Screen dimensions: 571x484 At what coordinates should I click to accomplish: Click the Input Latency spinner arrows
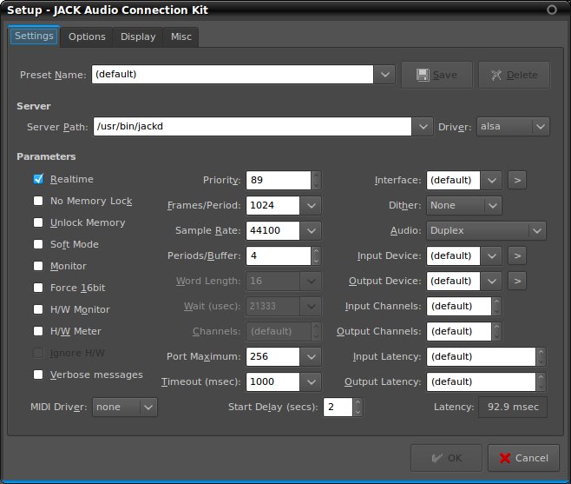541,356
